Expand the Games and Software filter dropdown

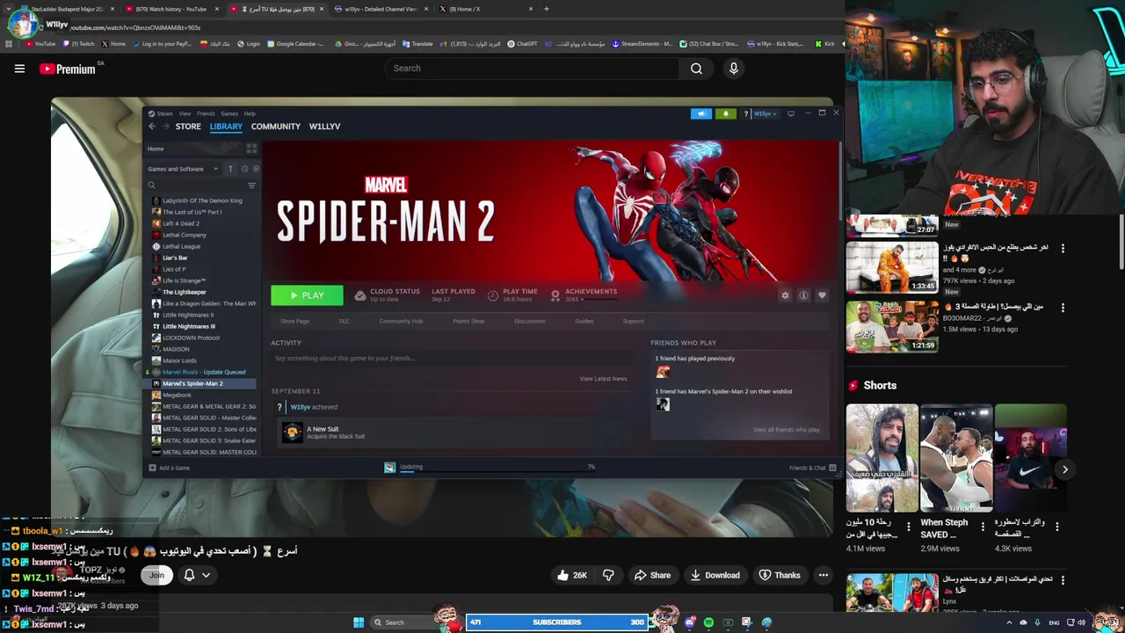(x=183, y=169)
